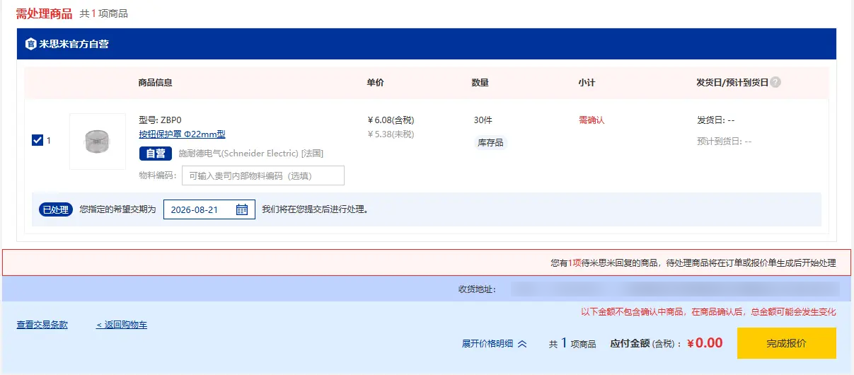
Task: Click the 小计 column header
Action: [x=587, y=82]
